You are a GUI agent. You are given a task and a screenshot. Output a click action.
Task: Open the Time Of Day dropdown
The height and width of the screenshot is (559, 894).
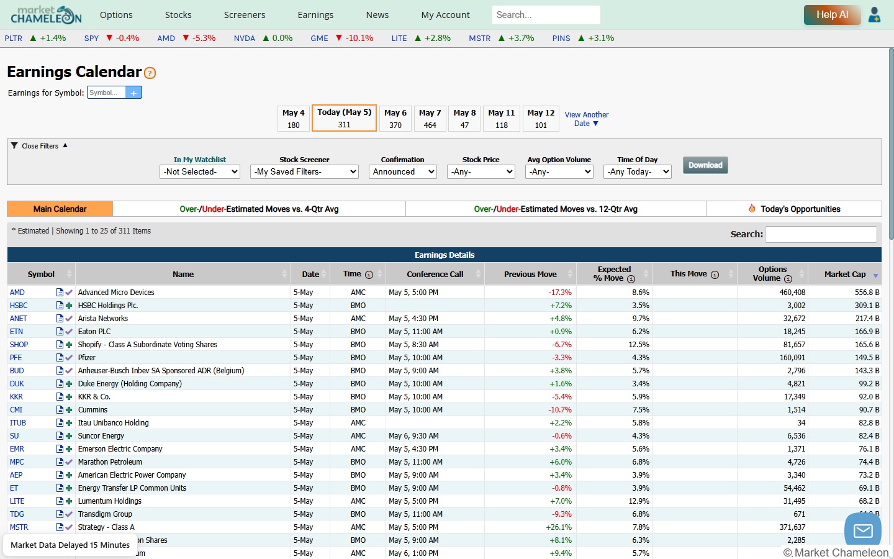click(x=638, y=171)
